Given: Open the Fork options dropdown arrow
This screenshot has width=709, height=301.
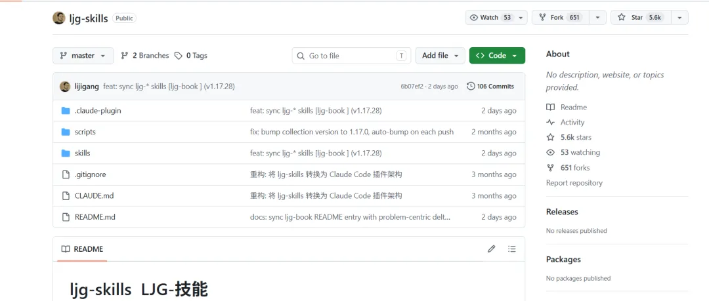Looking at the screenshot, I should (x=598, y=18).
